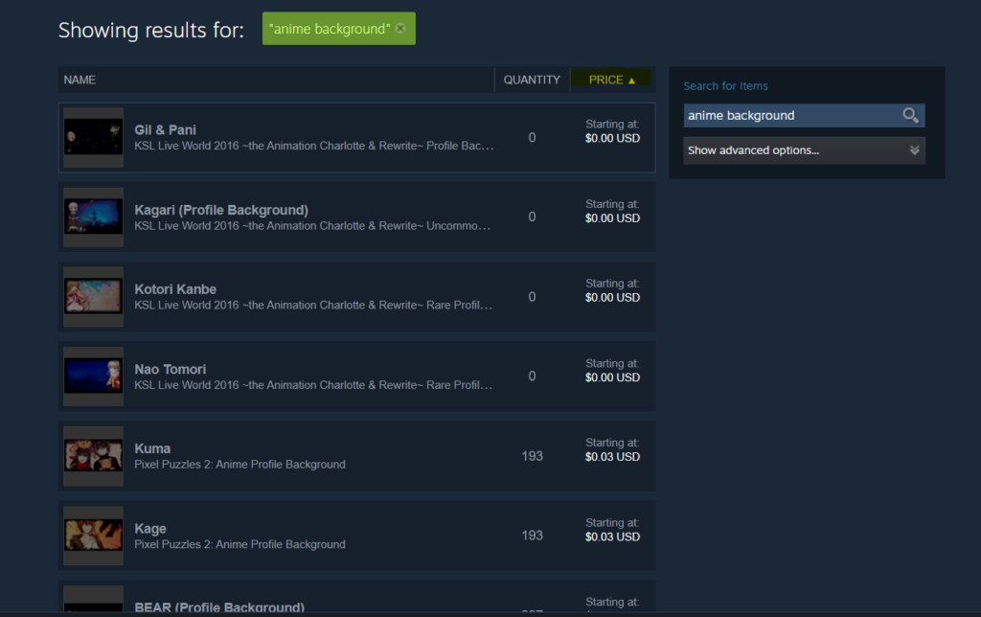Click the Kage item thumbnail
The height and width of the screenshot is (617, 981).
93,535
